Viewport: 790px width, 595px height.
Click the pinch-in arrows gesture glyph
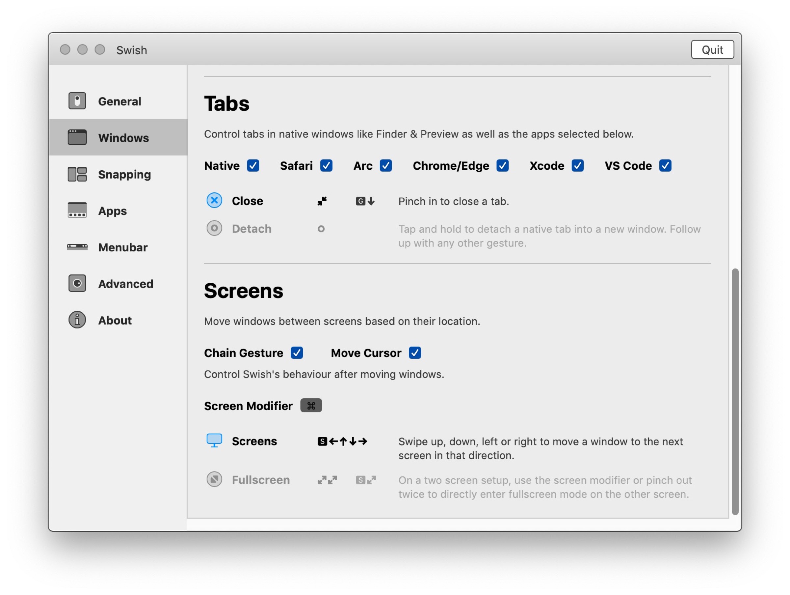pyautogui.click(x=322, y=201)
